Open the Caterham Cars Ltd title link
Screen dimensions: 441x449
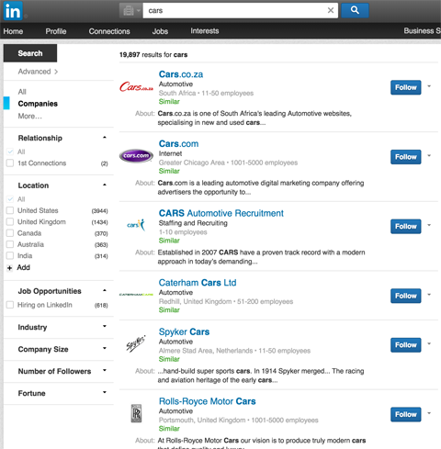[198, 283]
